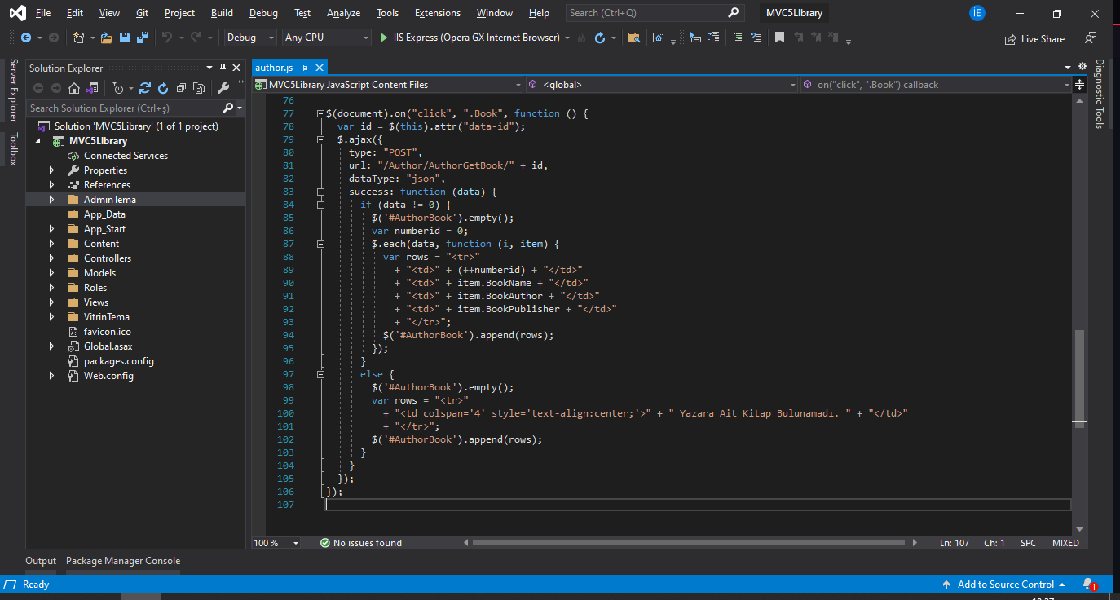Click the Live Share button

(1035, 38)
